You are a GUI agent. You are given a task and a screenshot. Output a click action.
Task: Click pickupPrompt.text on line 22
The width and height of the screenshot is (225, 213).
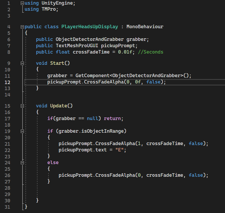tap(83, 150)
